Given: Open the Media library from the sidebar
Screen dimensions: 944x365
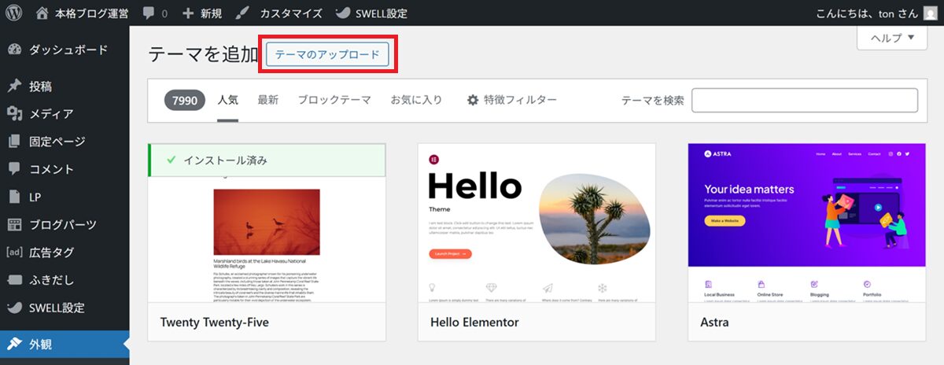Looking at the screenshot, I should coord(50,114).
